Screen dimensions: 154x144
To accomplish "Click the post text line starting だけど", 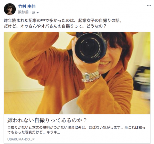I will [x=55, y=26].
